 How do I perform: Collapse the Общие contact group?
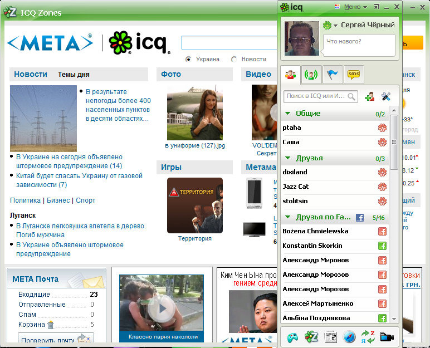(287, 113)
